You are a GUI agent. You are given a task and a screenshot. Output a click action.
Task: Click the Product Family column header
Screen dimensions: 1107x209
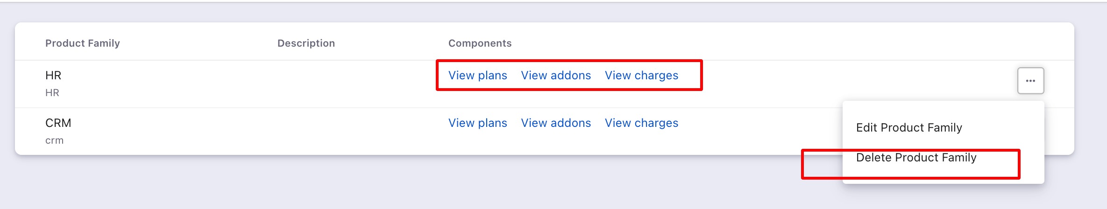(x=83, y=43)
